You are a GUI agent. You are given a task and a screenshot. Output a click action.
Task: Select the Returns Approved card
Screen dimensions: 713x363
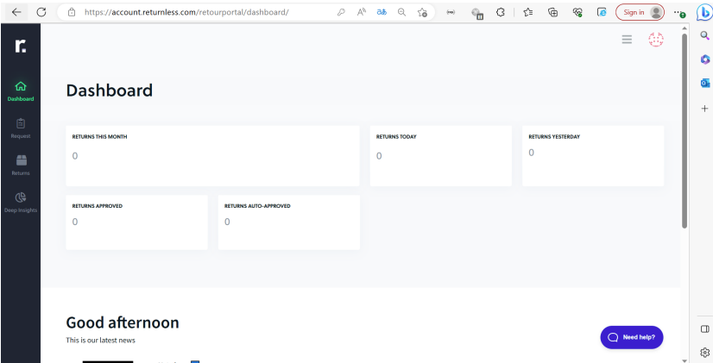click(x=136, y=222)
